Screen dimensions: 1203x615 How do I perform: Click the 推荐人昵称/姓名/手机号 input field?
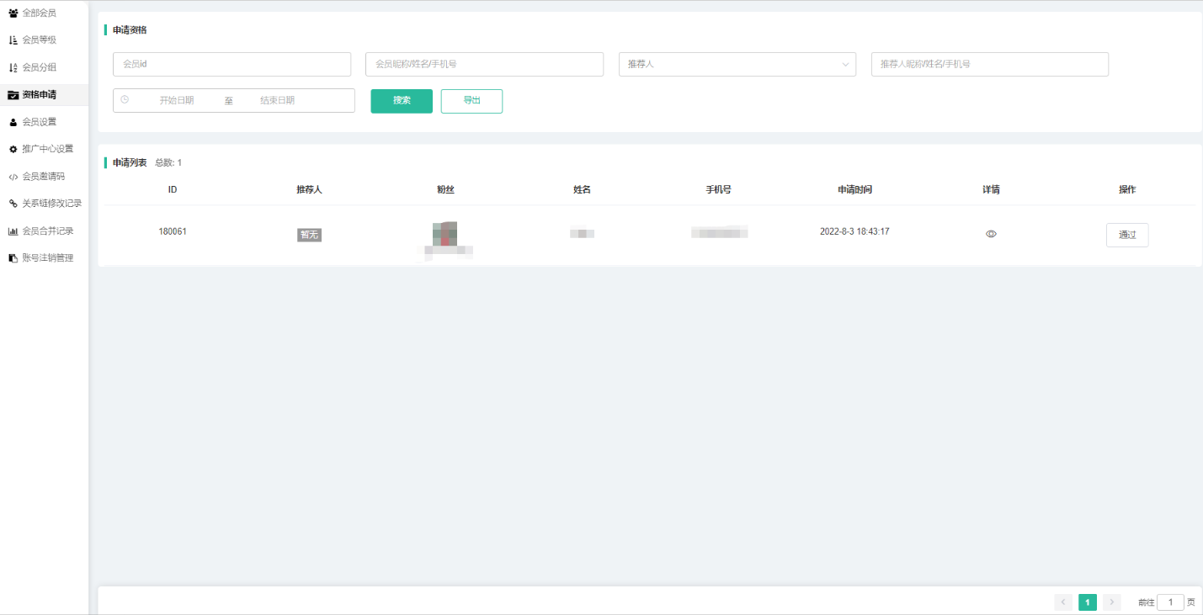[x=989, y=65]
